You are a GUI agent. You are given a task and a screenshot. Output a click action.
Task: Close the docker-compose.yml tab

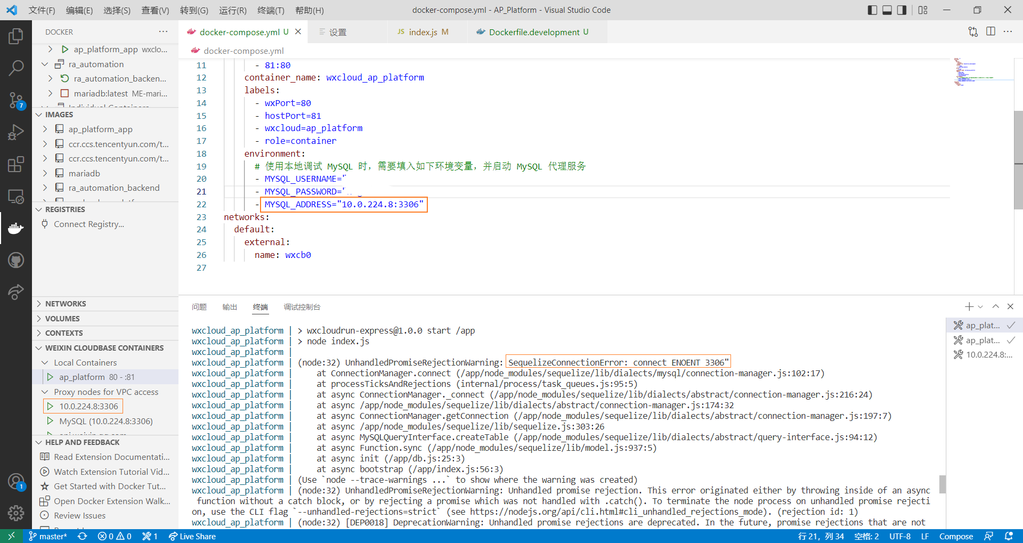click(298, 32)
